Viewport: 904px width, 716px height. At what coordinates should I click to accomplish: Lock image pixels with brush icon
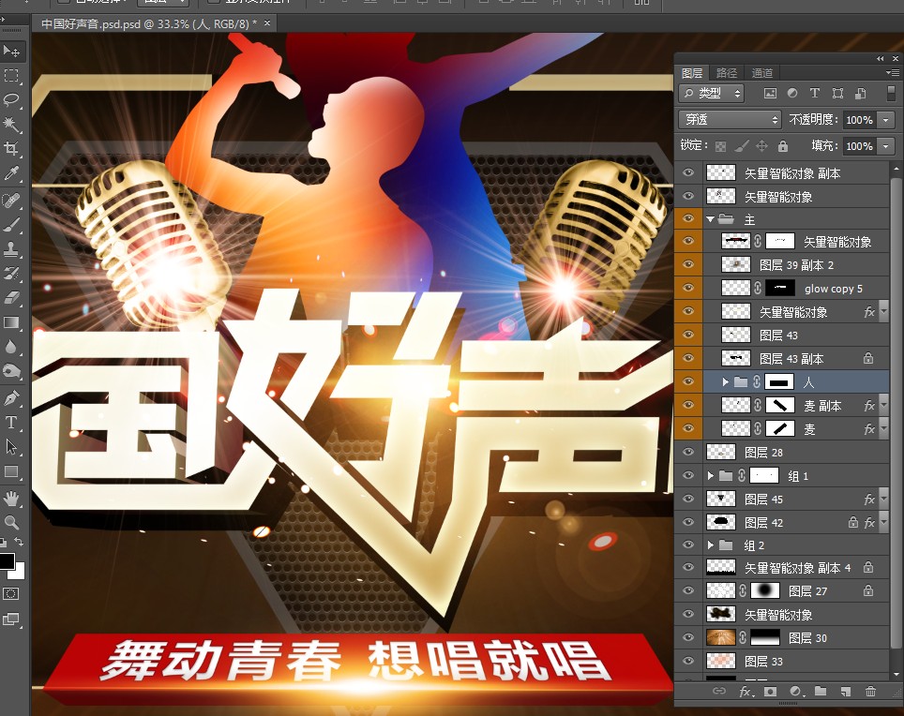tap(742, 146)
